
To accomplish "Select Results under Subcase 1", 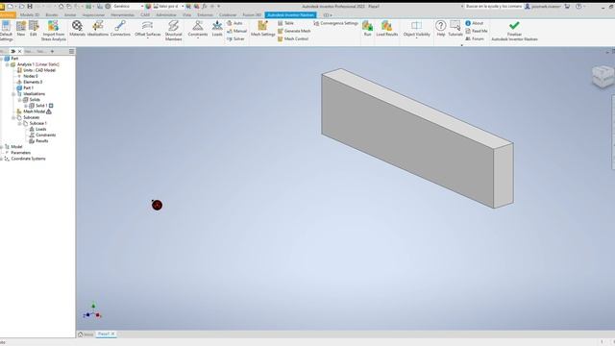I will coord(38,141).
